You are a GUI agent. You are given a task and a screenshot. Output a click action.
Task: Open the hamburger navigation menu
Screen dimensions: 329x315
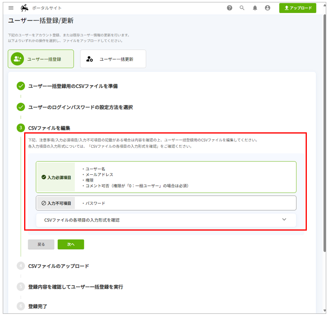click(x=11, y=8)
